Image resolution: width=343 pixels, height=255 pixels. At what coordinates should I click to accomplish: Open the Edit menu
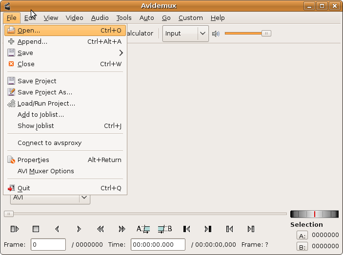(30, 18)
